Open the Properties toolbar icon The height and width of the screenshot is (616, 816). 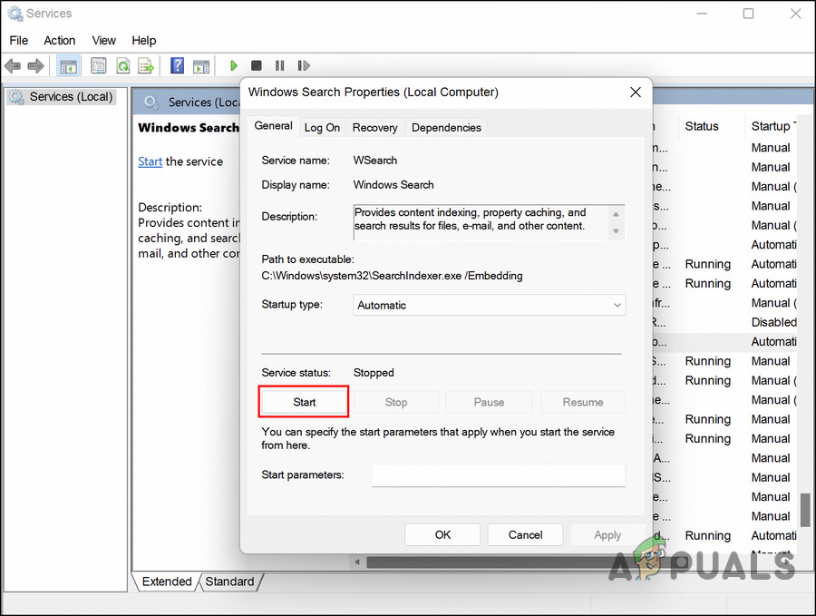click(x=98, y=65)
